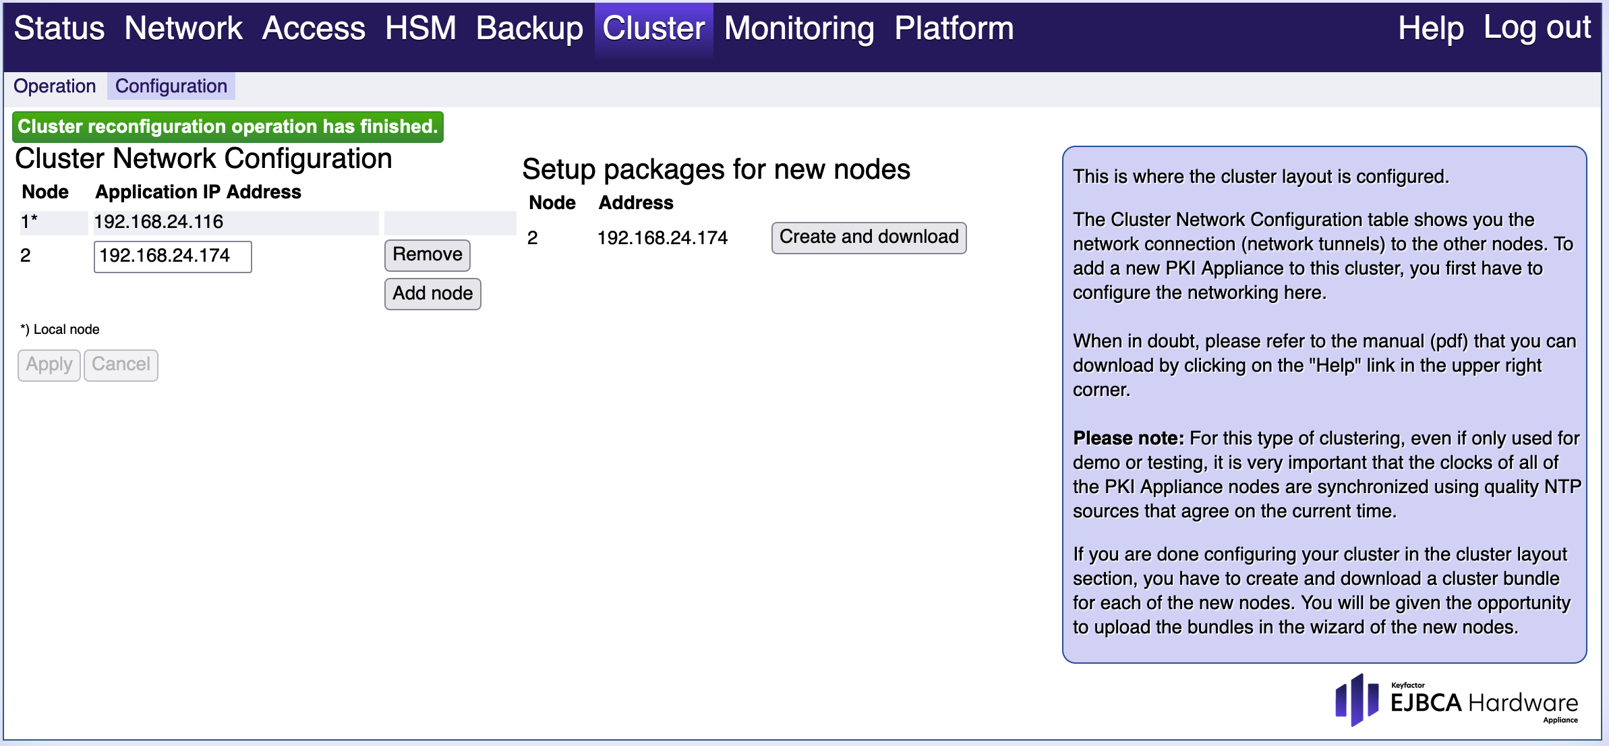The image size is (1609, 746).
Task: Open the Network menu
Action: 183,28
